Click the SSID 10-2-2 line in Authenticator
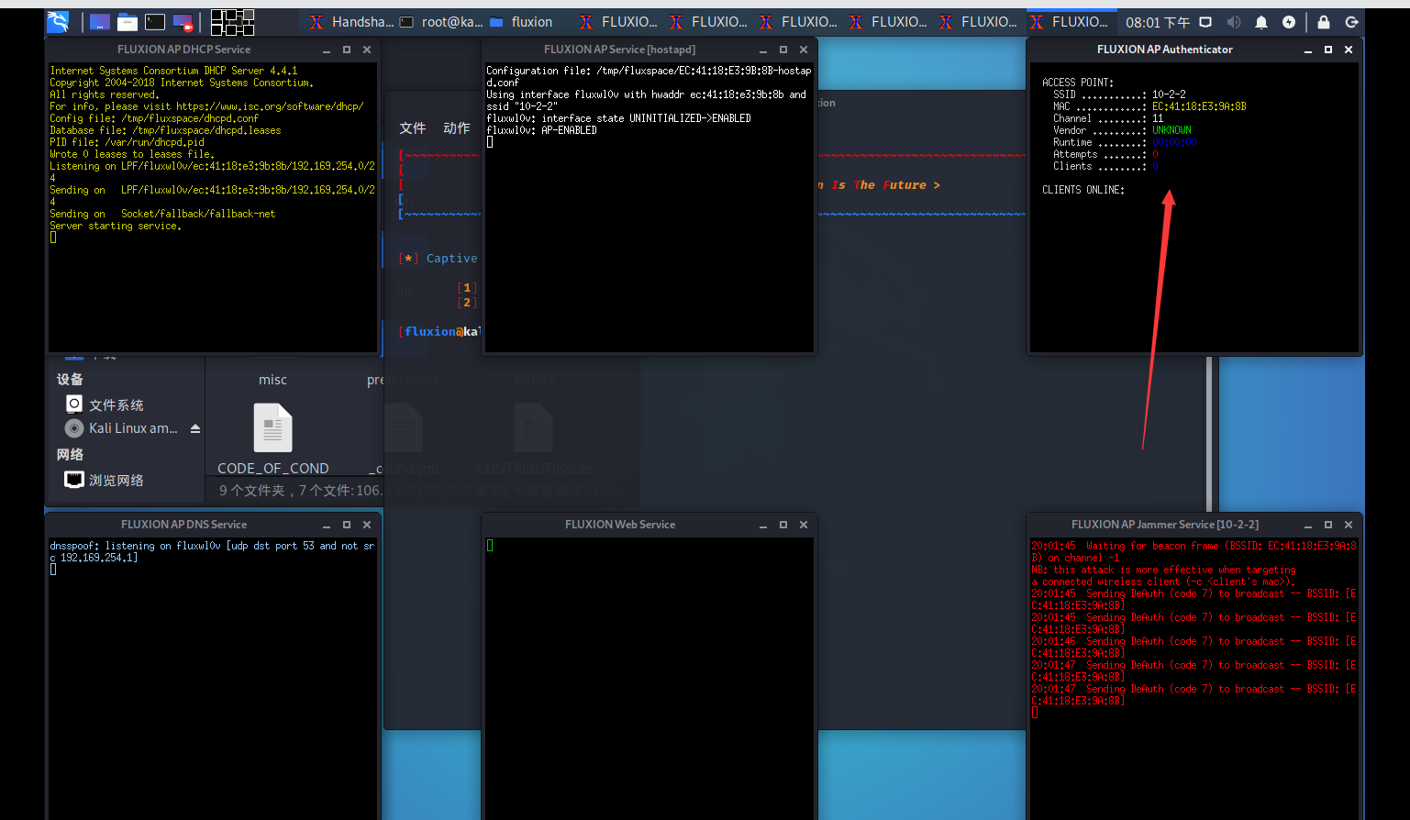 [1119, 94]
